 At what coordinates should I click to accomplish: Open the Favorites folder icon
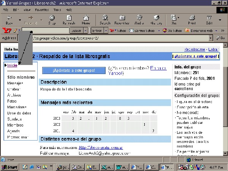(x=122, y=18)
